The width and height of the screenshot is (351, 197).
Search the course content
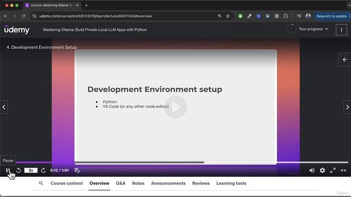(x=41, y=183)
